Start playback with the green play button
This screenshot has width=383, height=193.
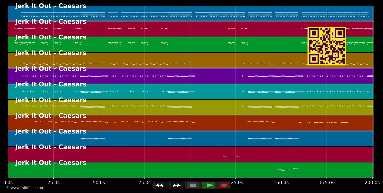click(209, 185)
